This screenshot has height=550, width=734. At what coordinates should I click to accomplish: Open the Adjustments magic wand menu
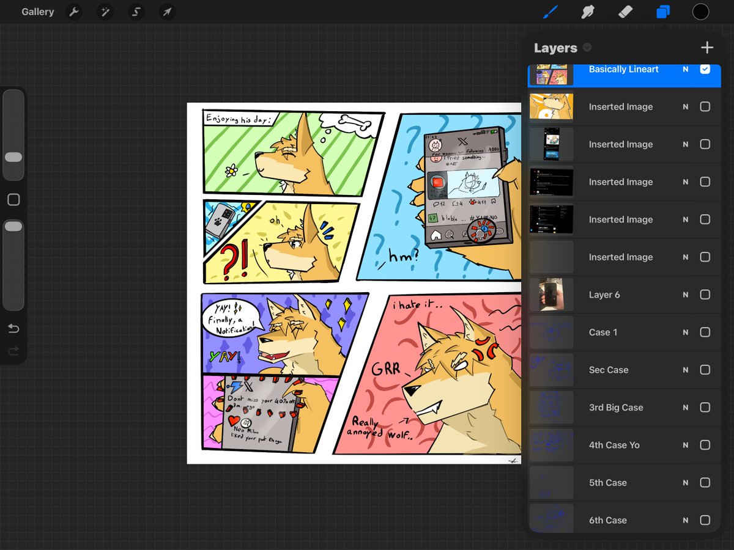click(105, 12)
